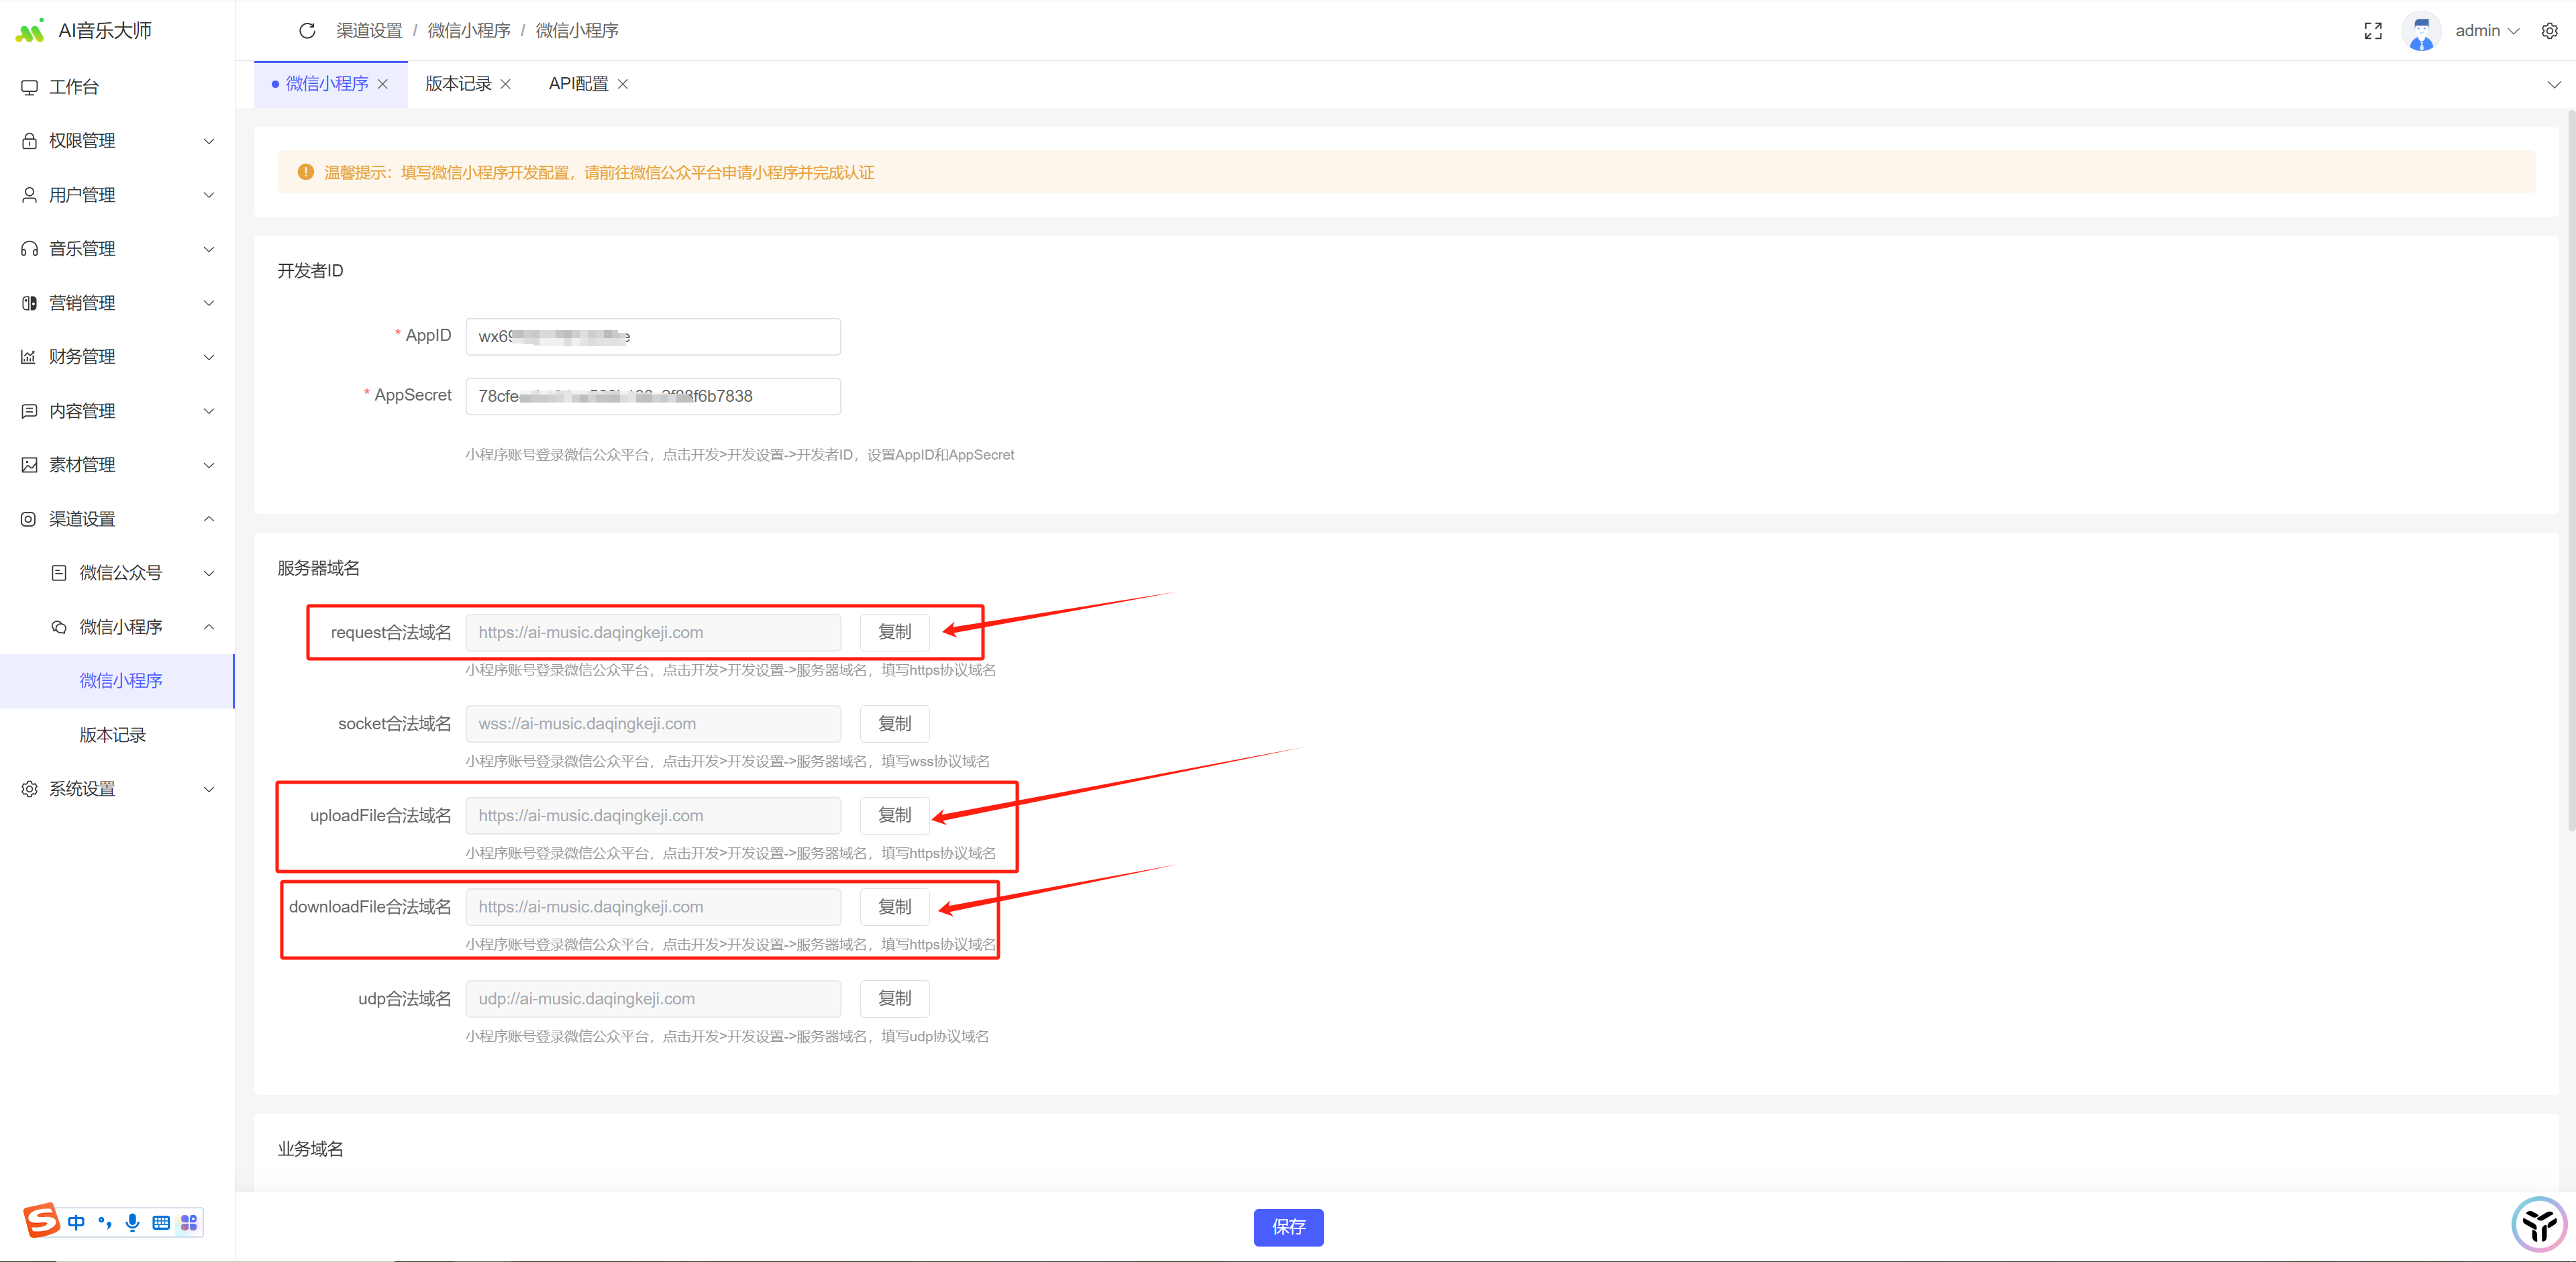The width and height of the screenshot is (2576, 1262).
Task: Open 工作台 in sidebar
Action: [x=117, y=87]
